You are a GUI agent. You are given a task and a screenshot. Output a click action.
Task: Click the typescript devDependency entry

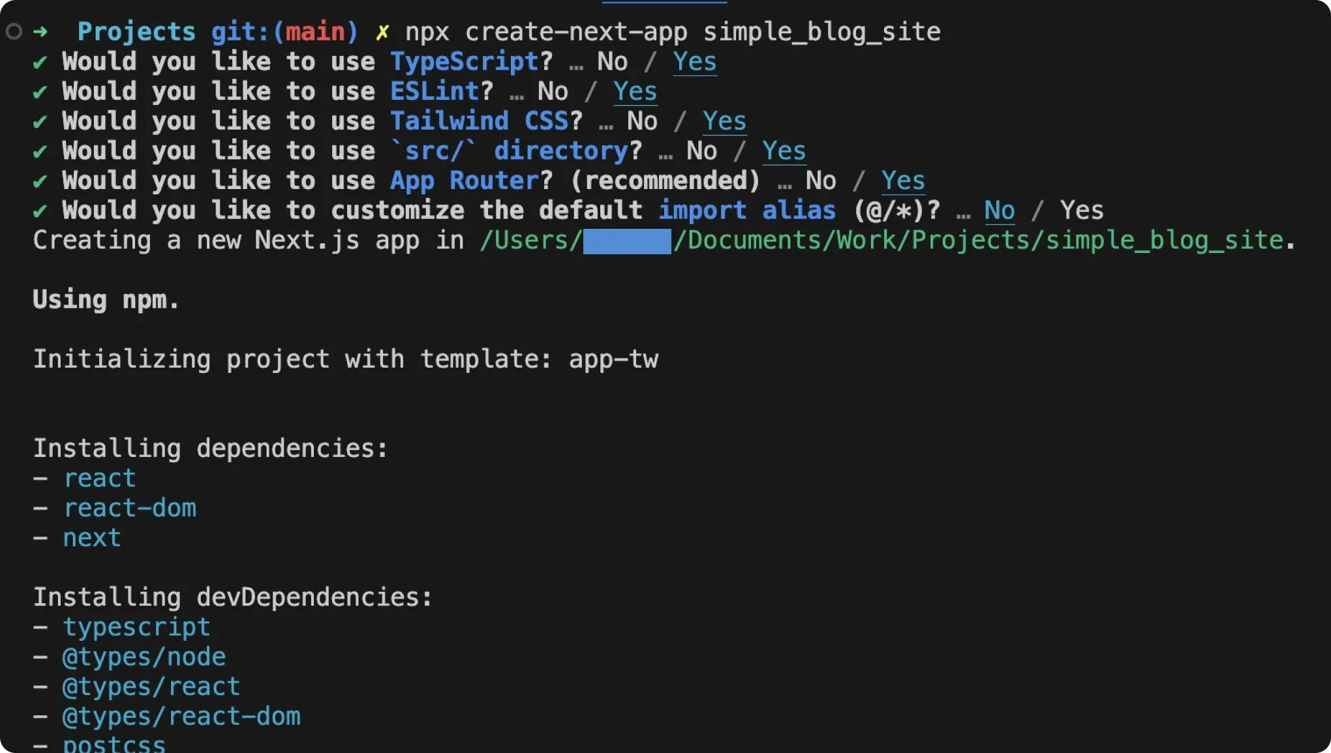136,627
